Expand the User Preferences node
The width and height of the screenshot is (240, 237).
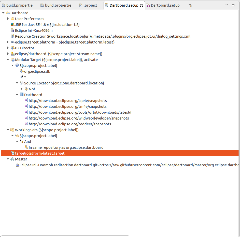(x=8, y=19)
